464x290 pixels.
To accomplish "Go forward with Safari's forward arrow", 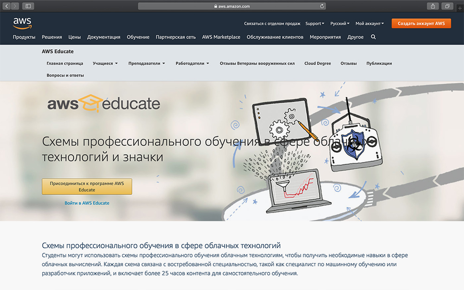I will [15, 6].
